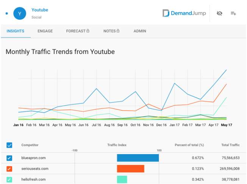Click the 75,566,653 total traffic value
This screenshot has height=184, width=247.
click(231, 158)
